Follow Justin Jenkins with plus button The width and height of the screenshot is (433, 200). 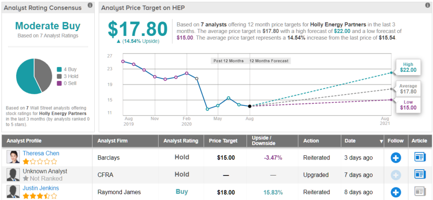[395, 192]
